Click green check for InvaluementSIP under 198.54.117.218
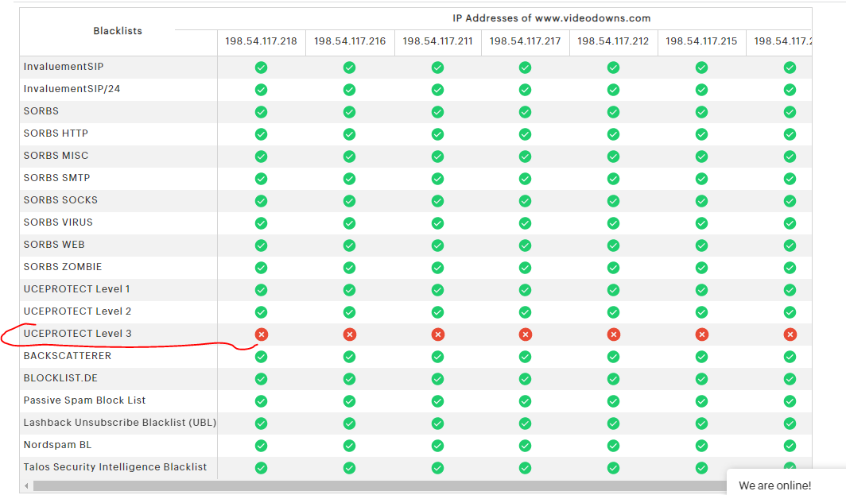The width and height of the screenshot is (846, 495). (261, 68)
